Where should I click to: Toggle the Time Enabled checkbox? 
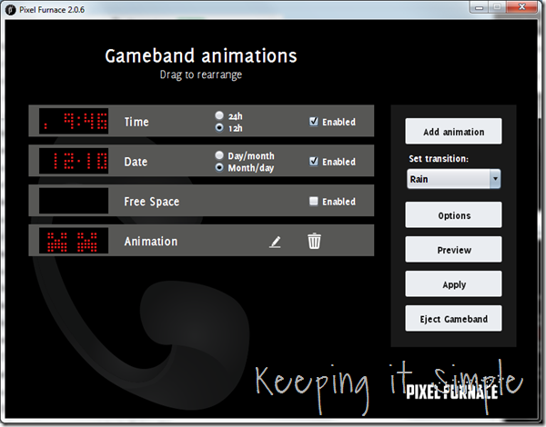[x=313, y=122]
